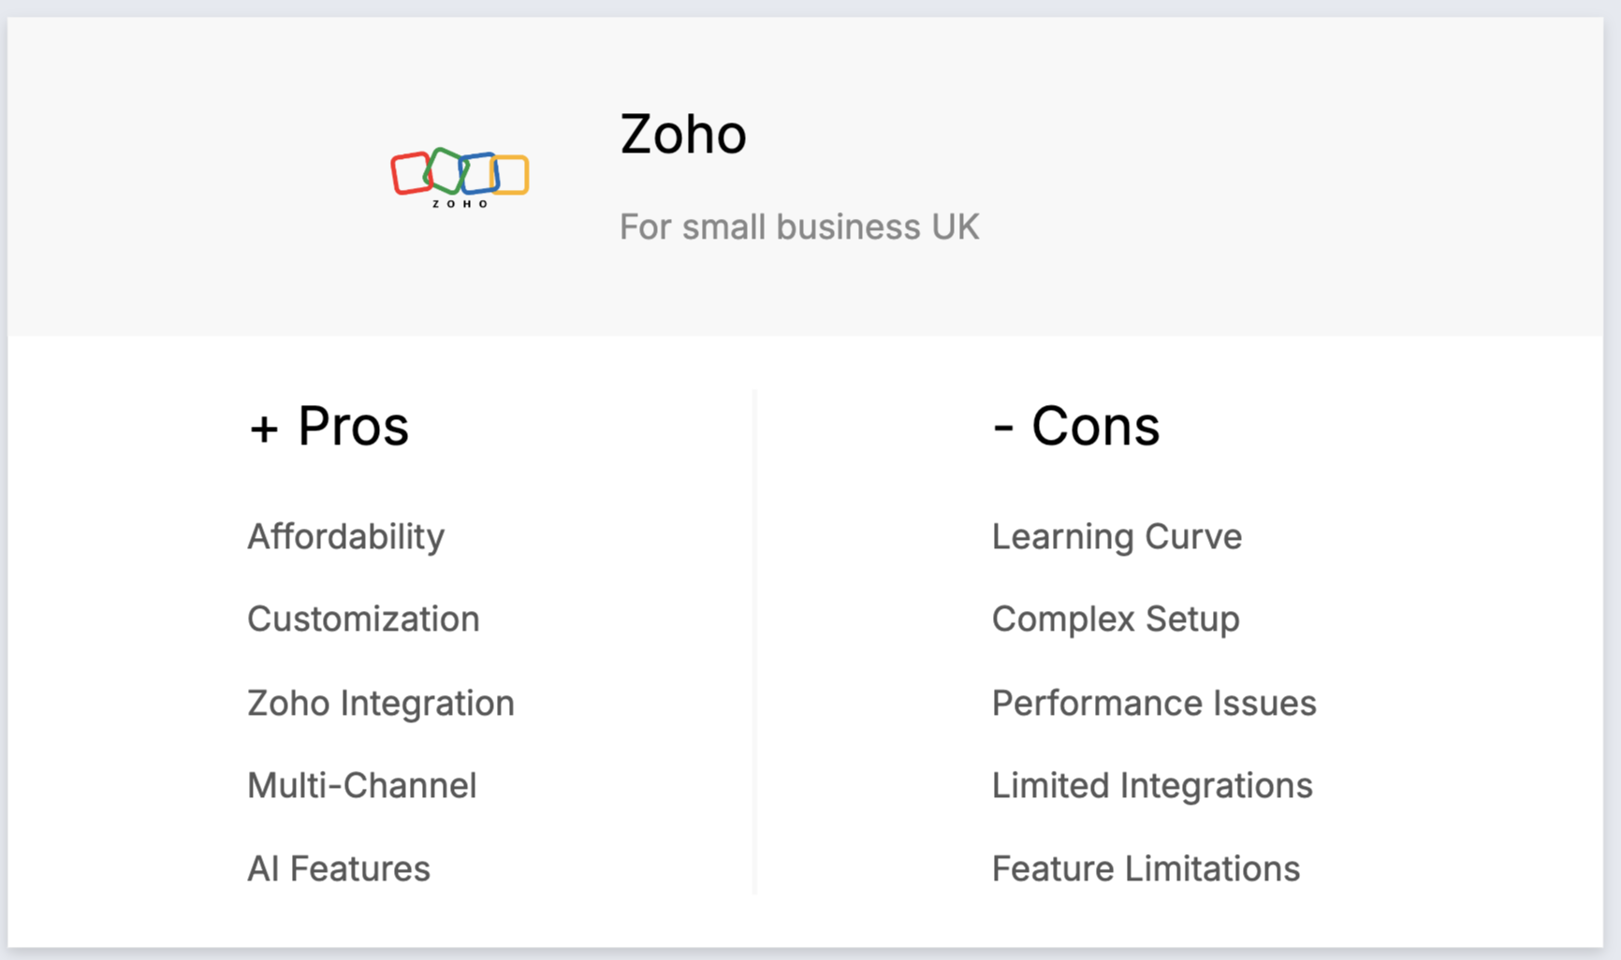1621x960 pixels.
Task: Click the Multi-Channel entry
Action: coord(362,786)
